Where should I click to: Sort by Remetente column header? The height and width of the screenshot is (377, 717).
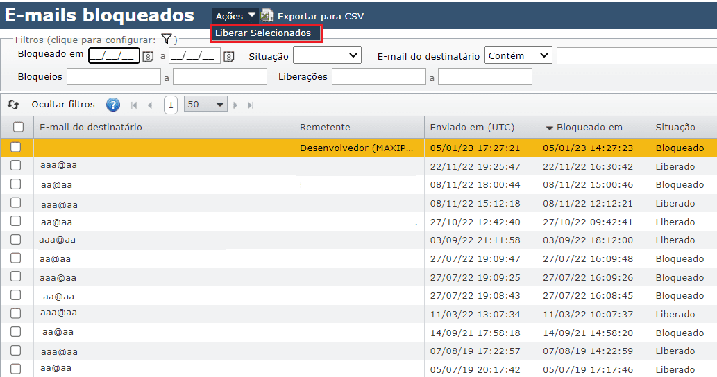pyautogui.click(x=359, y=127)
